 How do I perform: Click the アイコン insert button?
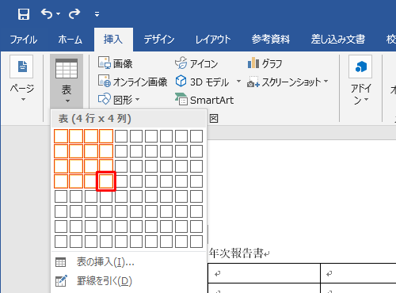coord(196,63)
